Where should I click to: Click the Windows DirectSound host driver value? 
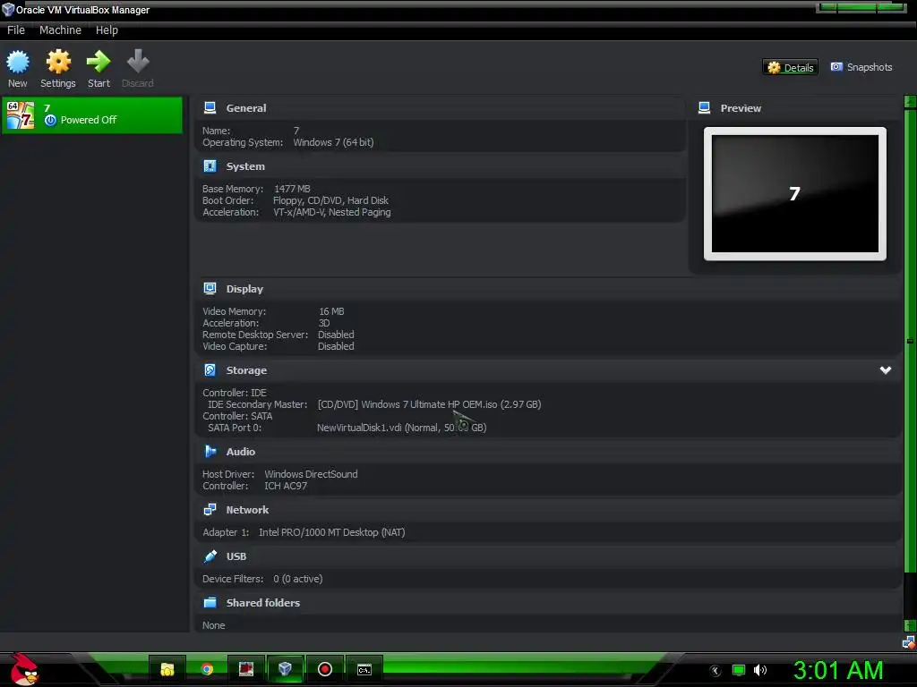(x=311, y=474)
